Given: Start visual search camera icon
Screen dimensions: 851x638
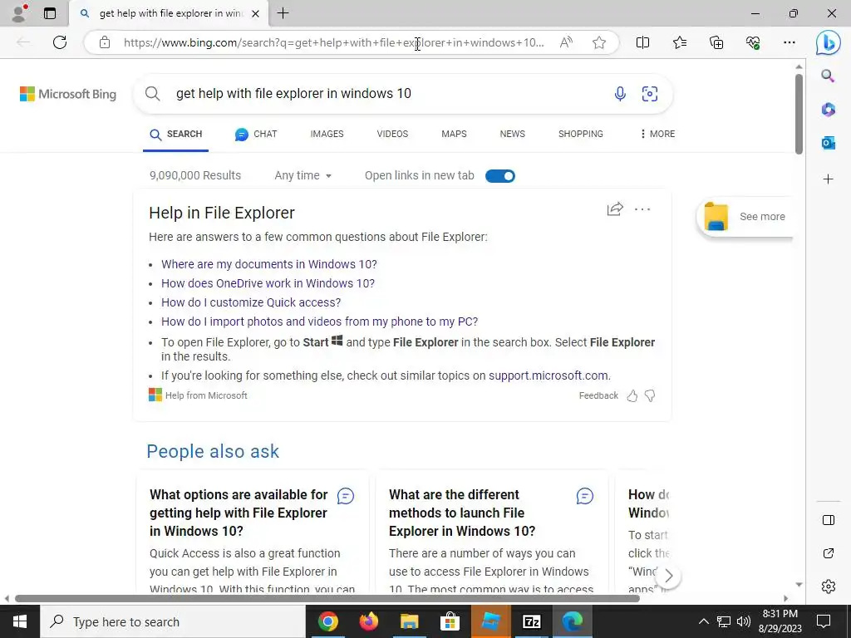Looking at the screenshot, I should coord(650,94).
